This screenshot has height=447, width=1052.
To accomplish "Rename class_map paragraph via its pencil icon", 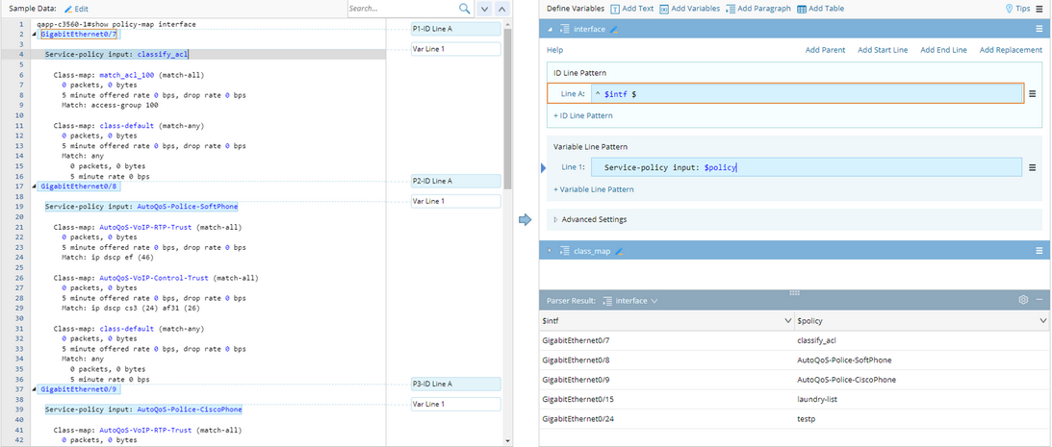I will (619, 251).
